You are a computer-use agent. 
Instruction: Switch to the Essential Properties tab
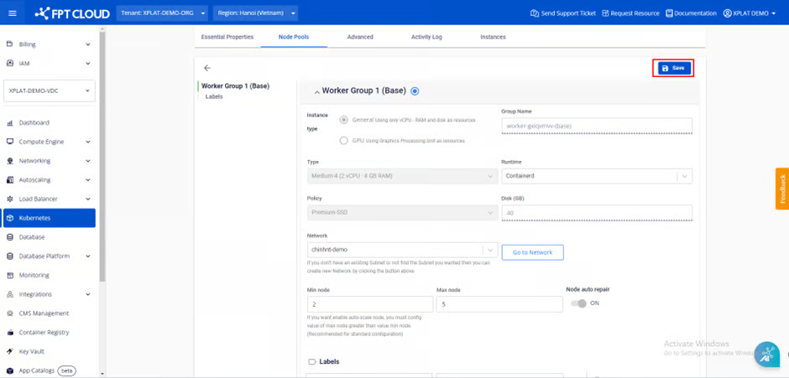coord(227,37)
